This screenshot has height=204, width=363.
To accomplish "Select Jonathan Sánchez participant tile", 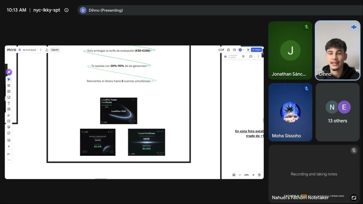I will [x=290, y=50].
